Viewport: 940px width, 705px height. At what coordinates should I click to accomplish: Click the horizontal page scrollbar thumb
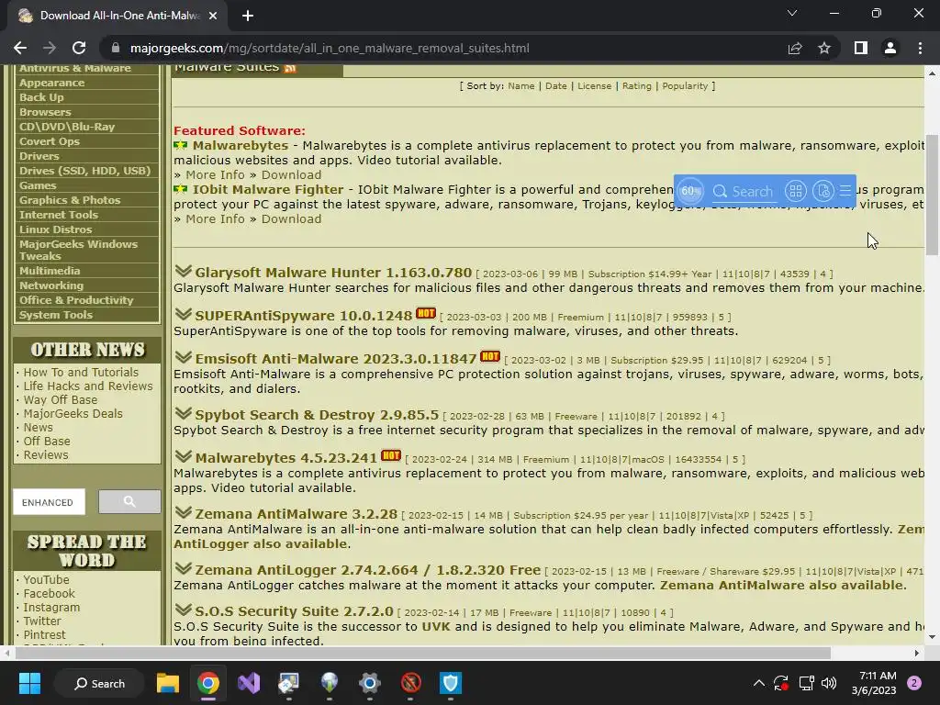tap(422, 653)
